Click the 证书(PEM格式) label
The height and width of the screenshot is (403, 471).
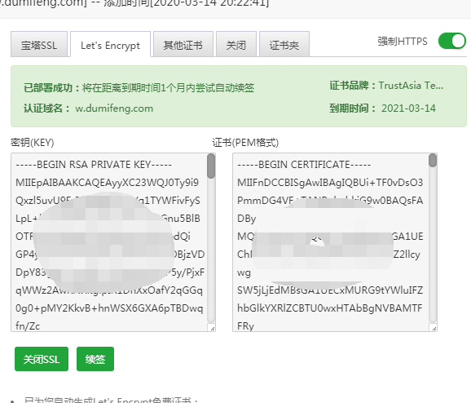point(245,142)
